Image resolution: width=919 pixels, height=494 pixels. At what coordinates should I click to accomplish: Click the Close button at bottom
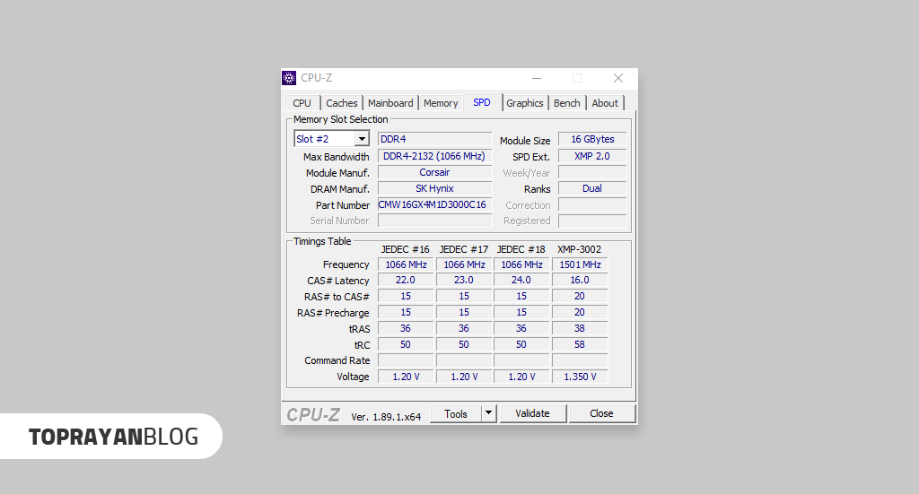tap(601, 413)
